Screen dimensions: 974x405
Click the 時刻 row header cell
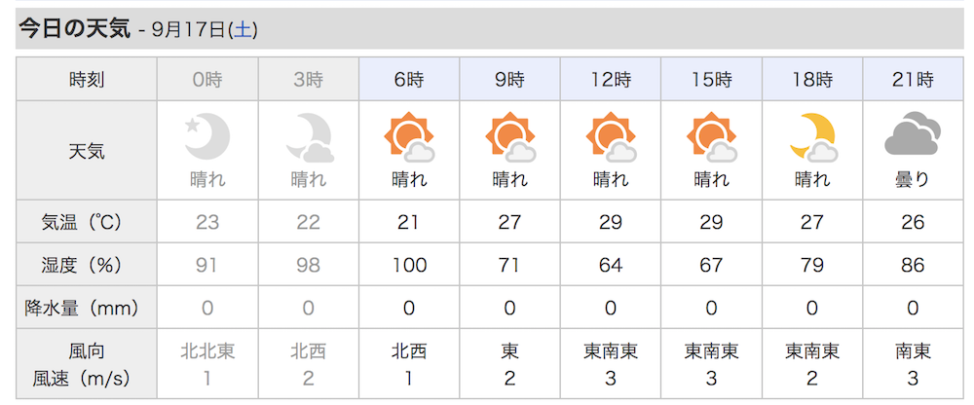coord(87,79)
